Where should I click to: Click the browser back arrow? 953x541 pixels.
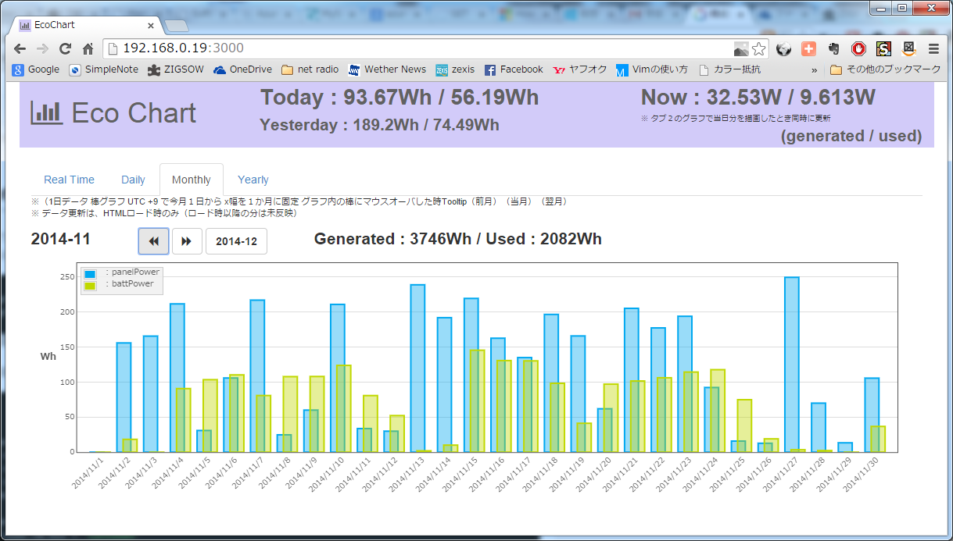point(20,48)
